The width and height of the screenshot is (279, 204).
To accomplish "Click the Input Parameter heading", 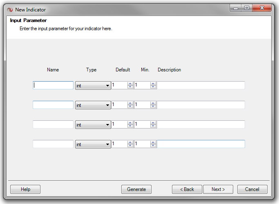I will click(x=28, y=20).
